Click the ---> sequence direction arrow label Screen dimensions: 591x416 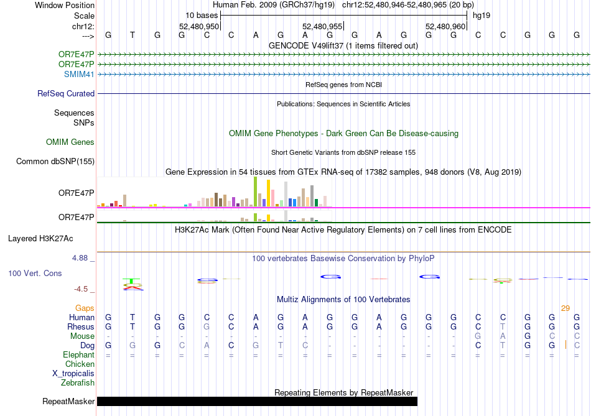[x=88, y=36]
